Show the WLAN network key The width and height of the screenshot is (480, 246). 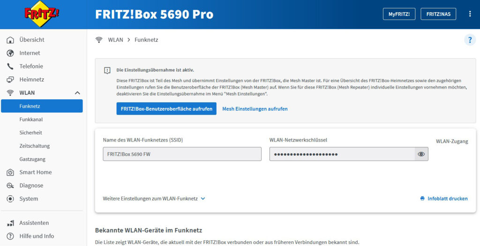point(421,154)
